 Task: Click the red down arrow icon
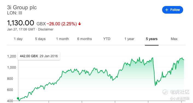[80, 24]
